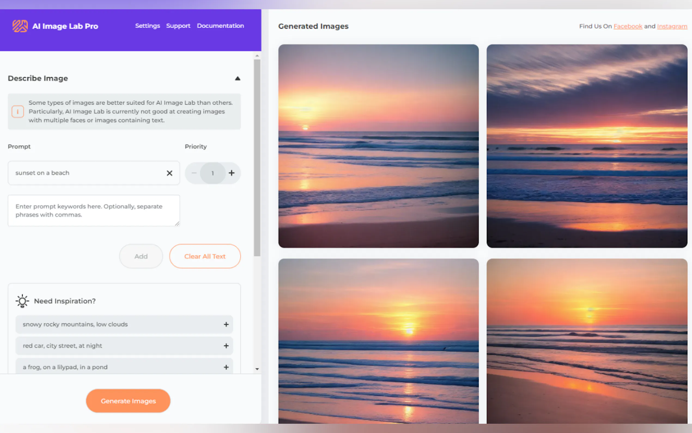Open the Settings menu
Image resolution: width=692 pixels, height=433 pixels.
point(147,26)
